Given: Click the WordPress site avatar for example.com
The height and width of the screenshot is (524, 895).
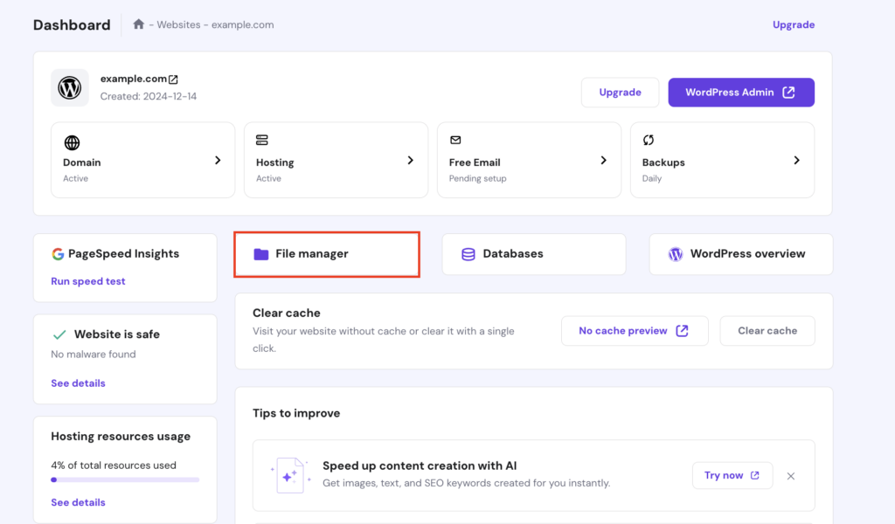Looking at the screenshot, I should pyautogui.click(x=70, y=87).
